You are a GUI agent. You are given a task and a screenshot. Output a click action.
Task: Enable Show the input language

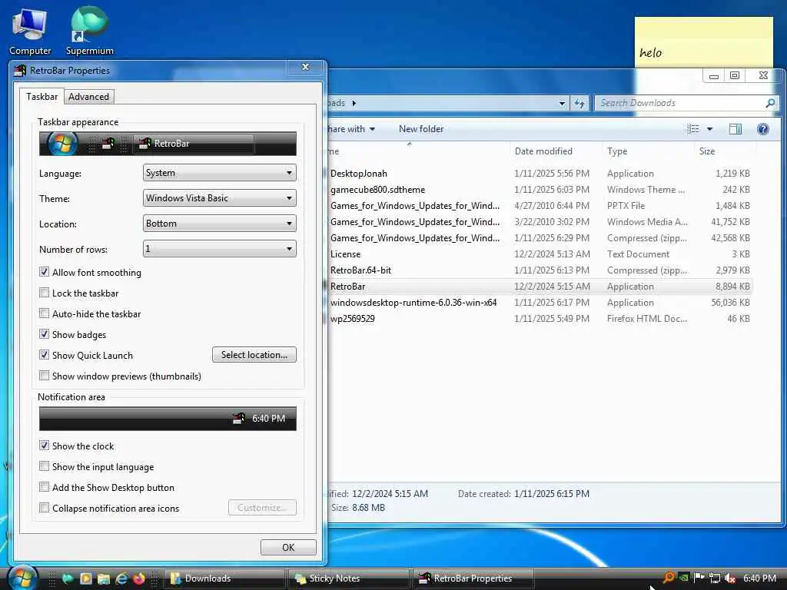point(44,466)
